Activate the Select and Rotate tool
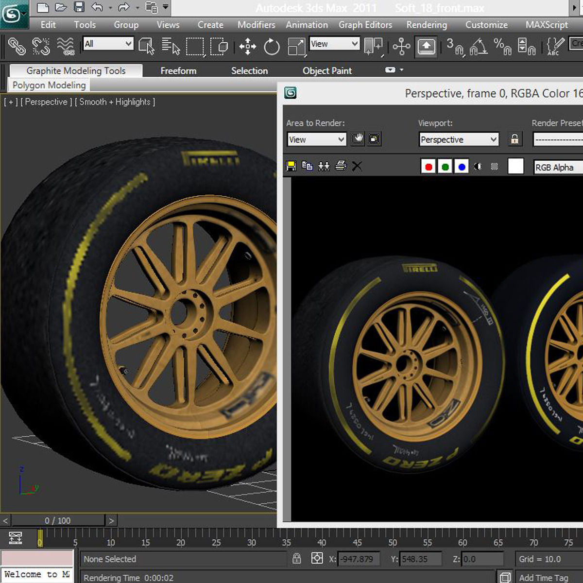The height and width of the screenshot is (583, 583). click(272, 47)
